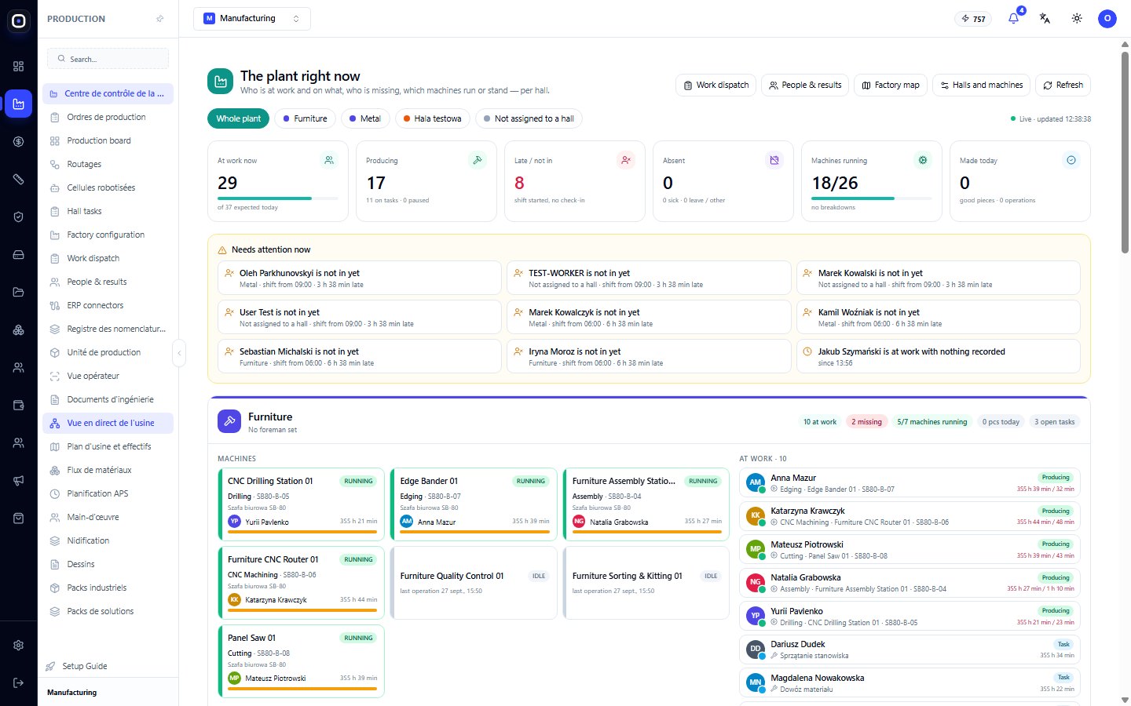Open settings gear in left rail
Image resolution: width=1131 pixels, height=706 pixels.
pos(18,645)
